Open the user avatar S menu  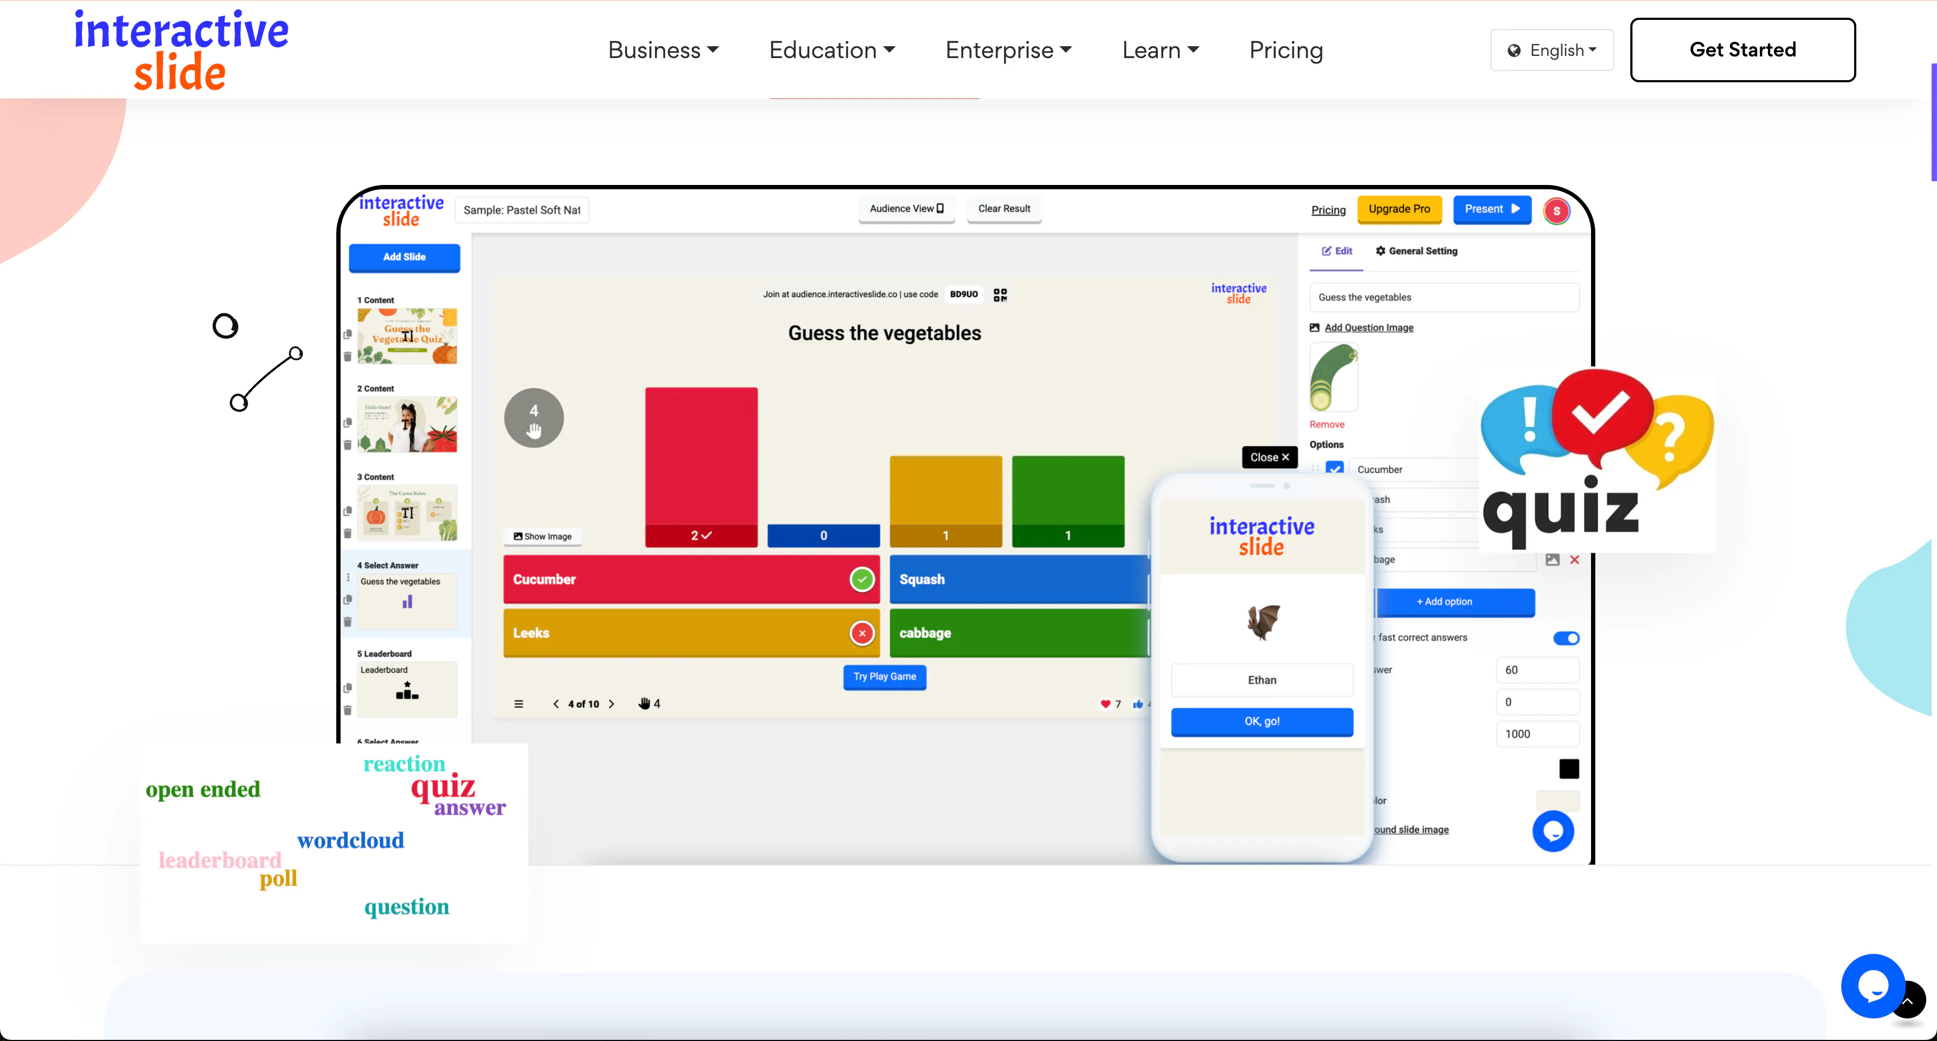pos(1557,211)
